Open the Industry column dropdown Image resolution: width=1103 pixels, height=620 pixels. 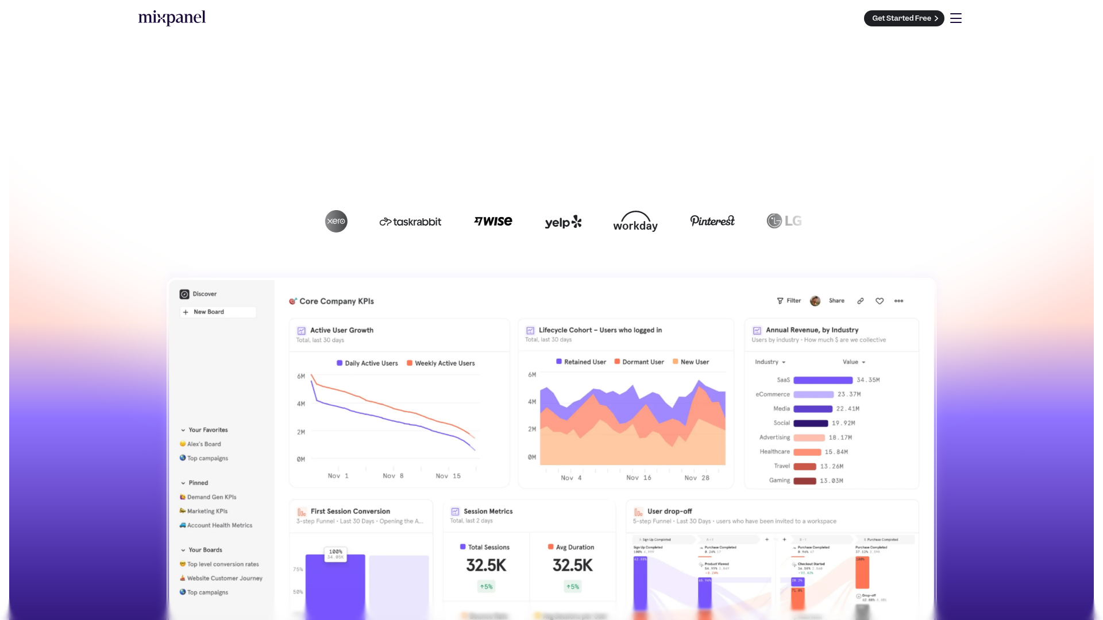[770, 362]
